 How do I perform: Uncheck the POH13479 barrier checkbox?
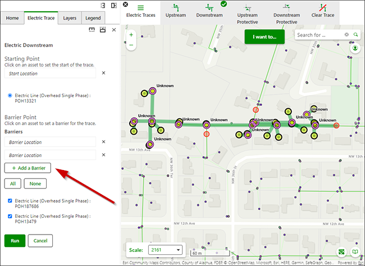(x=10, y=215)
